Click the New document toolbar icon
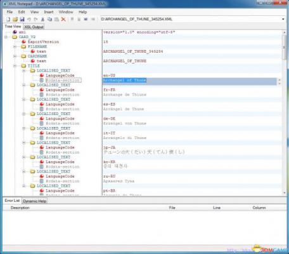Image resolution: width=289 pixels, height=254 pixels. 8,19
